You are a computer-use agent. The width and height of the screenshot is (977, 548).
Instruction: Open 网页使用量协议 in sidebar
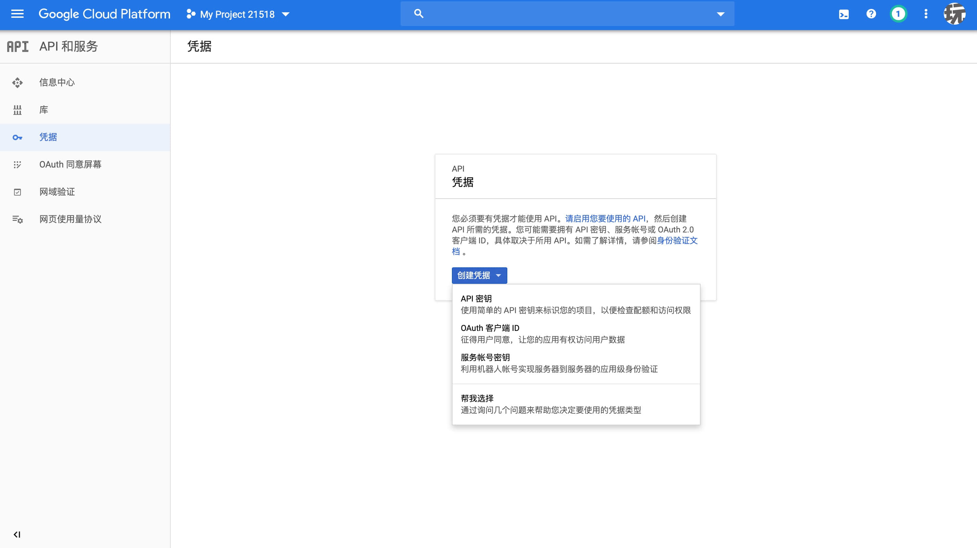click(85, 219)
